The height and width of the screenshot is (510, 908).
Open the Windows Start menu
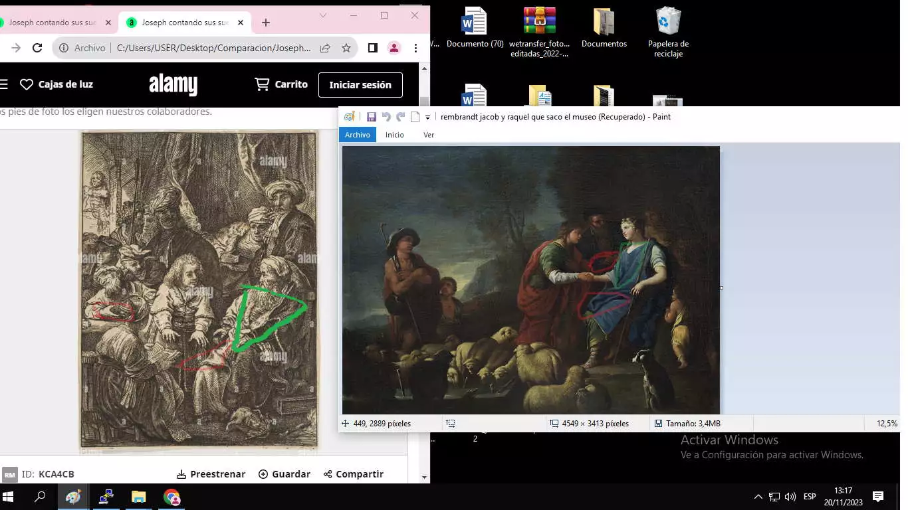(x=9, y=497)
